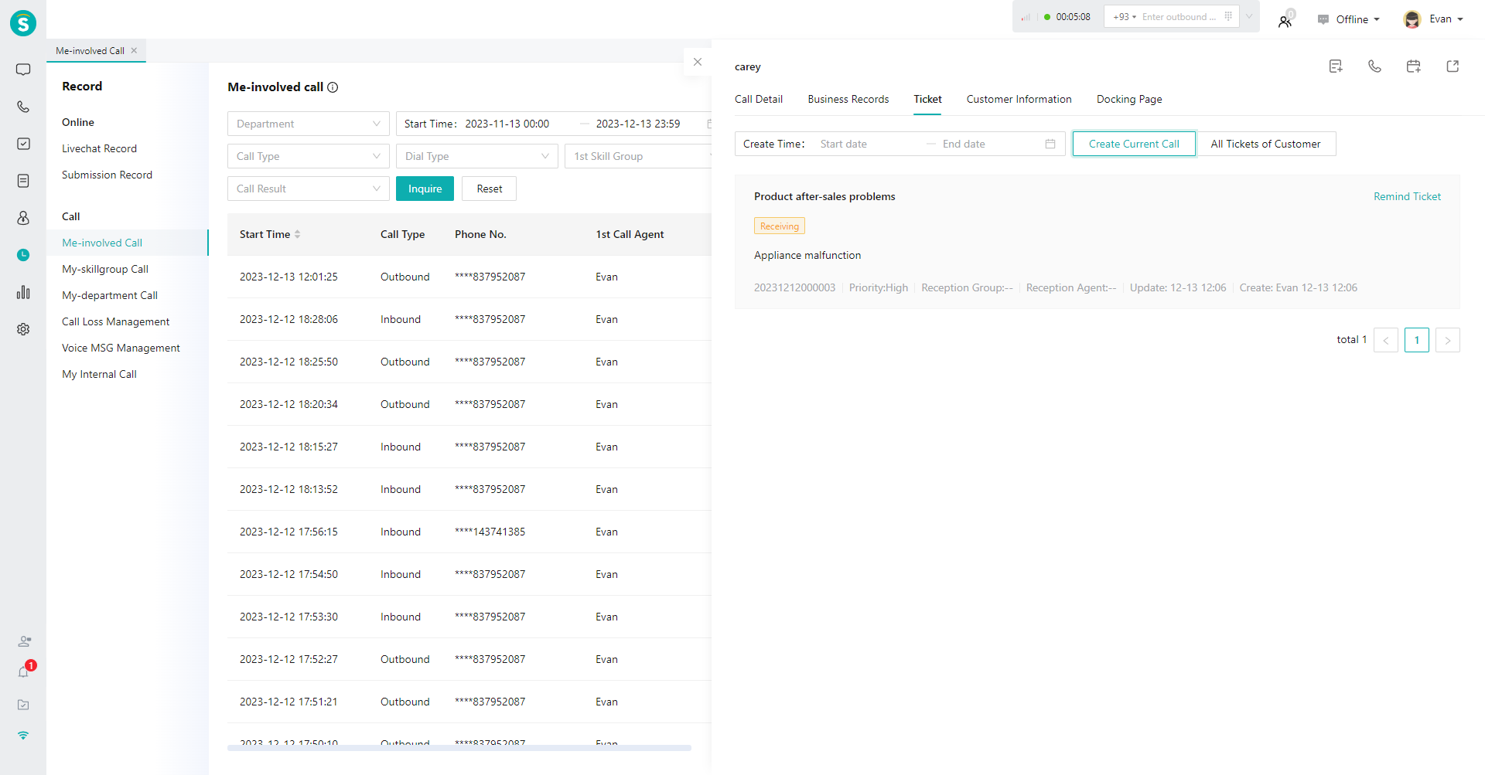Open the Evan user account menu

coord(1433,19)
